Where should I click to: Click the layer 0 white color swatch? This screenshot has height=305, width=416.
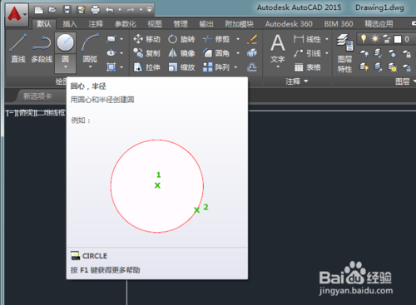coord(398,39)
